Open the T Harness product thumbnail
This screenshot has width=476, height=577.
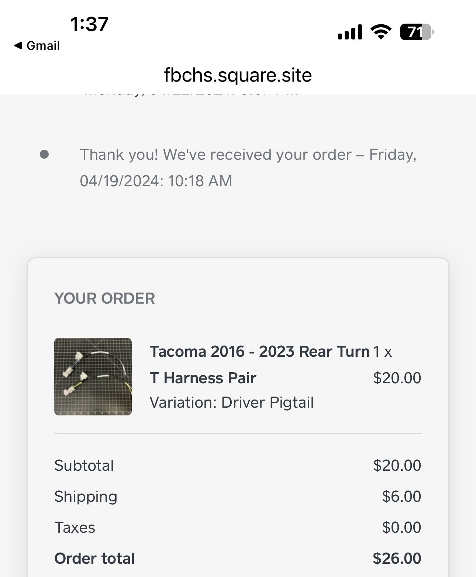93,377
